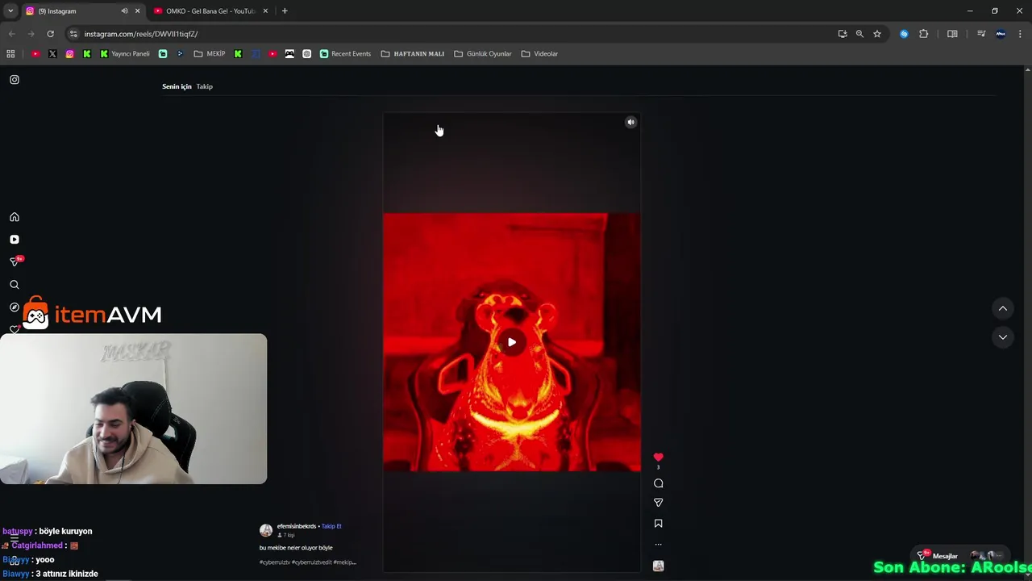Open the Chrome three-dot menu
Image resolution: width=1032 pixels, height=581 pixels.
[1021, 34]
